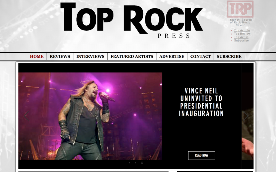Open the Reviews menu item

click(x=60, y=57)
